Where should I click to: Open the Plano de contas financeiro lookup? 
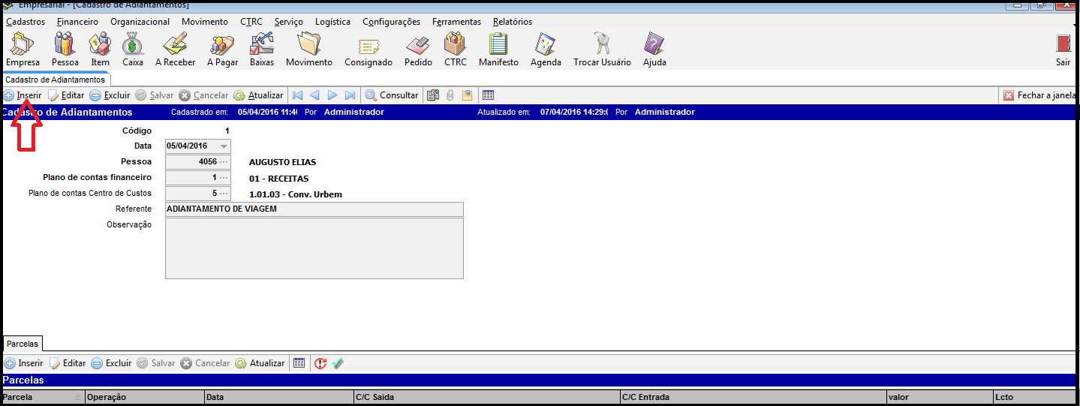pos(224,178)
